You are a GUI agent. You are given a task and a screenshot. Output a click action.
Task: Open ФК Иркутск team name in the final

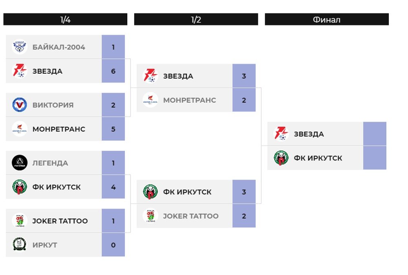click(x=318, y=158)
